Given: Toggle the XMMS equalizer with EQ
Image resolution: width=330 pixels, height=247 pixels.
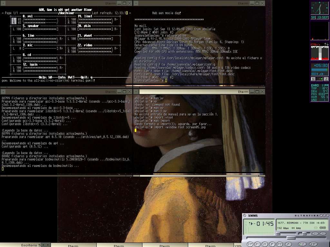Looking at the screenshot, I should 315,233.
